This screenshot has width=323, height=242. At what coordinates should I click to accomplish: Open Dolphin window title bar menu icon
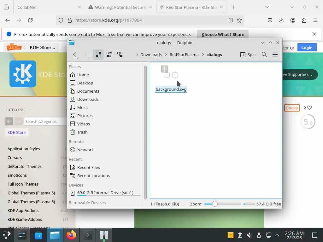click(x=72, y=43)
